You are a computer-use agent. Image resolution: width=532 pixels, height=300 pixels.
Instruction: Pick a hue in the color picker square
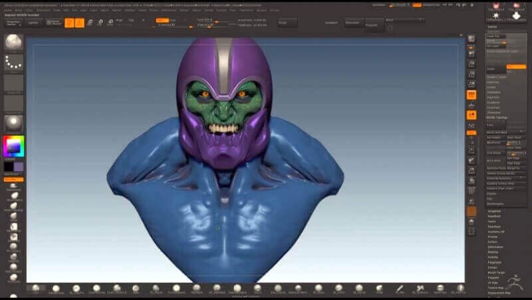click(x=13, y=146)
